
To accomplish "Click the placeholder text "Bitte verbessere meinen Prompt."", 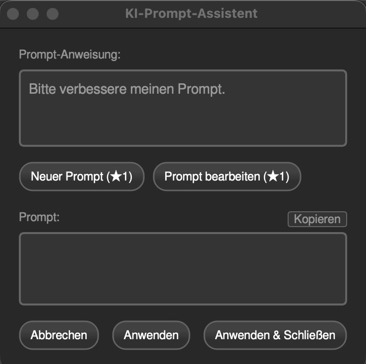I will (x=127, y=90).
